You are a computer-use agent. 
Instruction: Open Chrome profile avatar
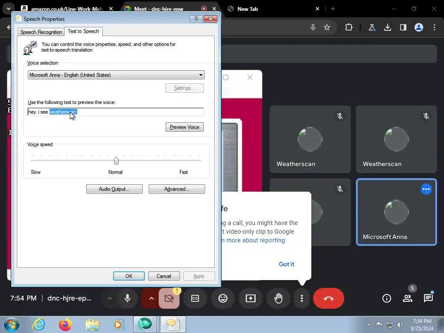(419, 27)
